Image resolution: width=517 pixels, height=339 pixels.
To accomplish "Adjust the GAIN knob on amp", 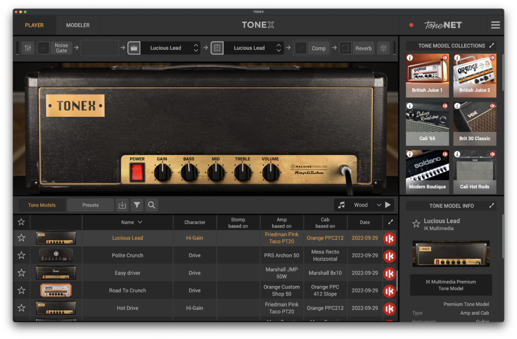I will (x=162, y=173).
